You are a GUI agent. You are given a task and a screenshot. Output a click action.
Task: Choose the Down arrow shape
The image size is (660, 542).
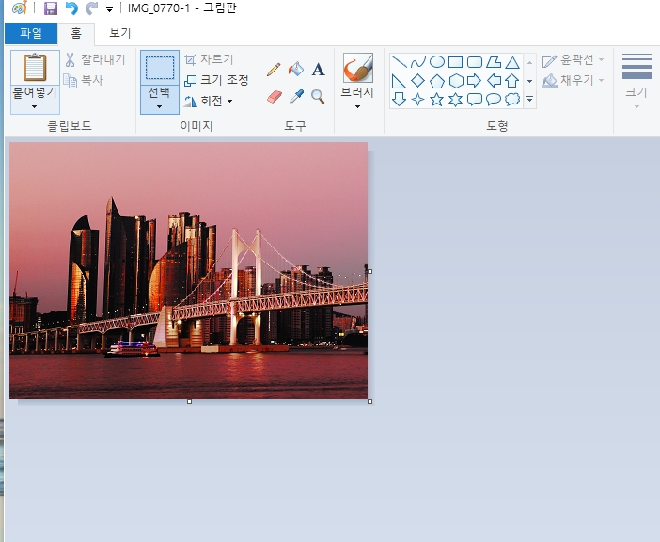[x=399, y=100]
